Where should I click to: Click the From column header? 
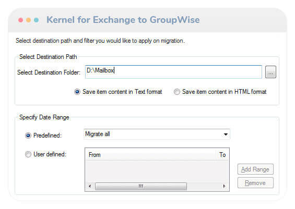click(151, 155)
